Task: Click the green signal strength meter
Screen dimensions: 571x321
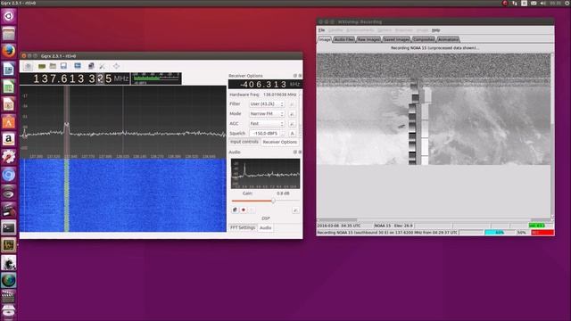Action: (x=156, y=78)
